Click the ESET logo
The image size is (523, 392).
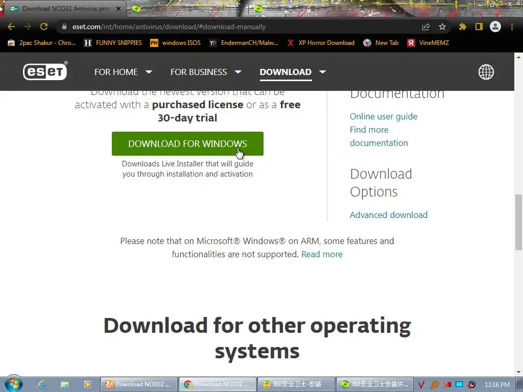(45, 70)
